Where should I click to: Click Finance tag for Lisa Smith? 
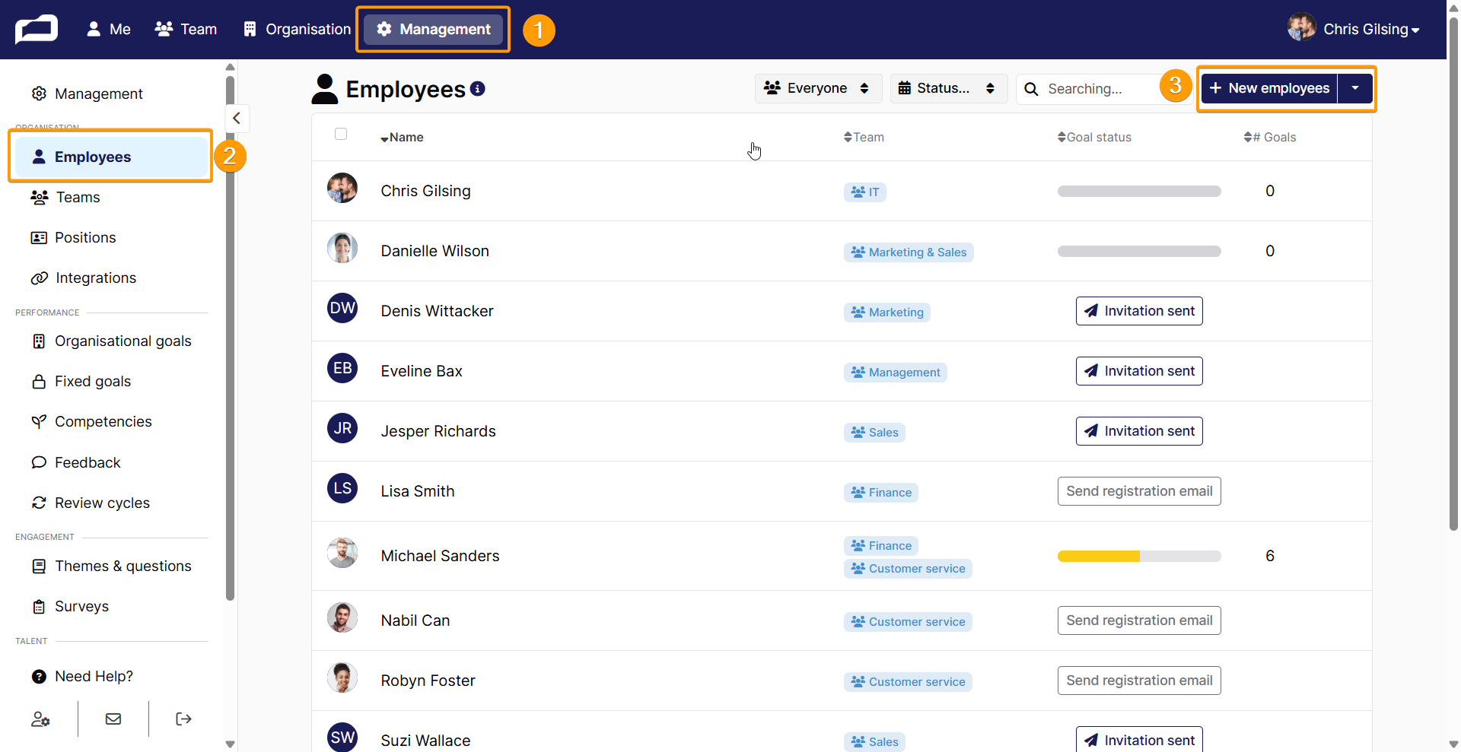881,493
